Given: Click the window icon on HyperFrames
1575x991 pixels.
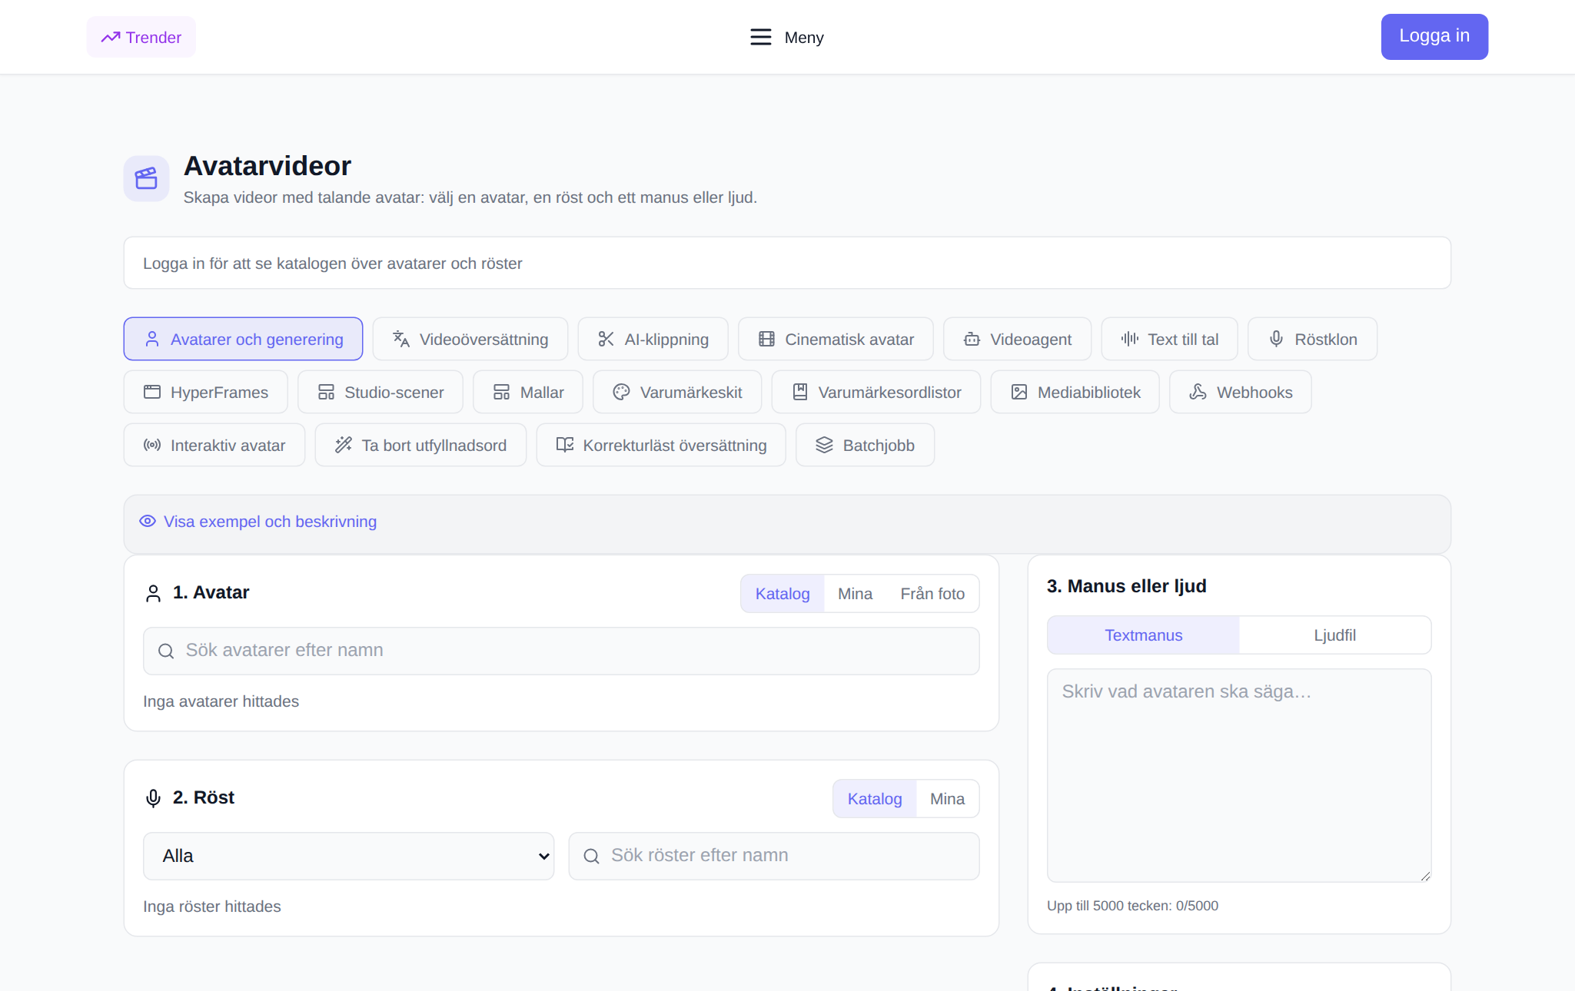Looking at the screenshot, I should 152,392.
